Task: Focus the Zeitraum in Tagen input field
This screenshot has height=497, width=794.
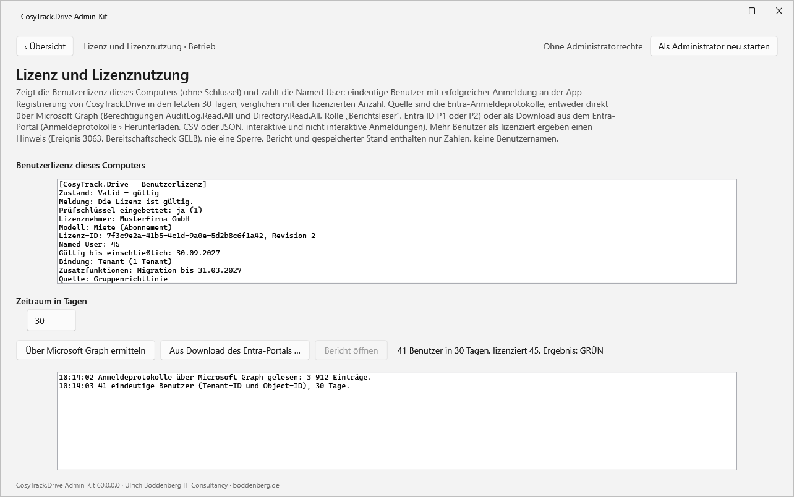Action: coord(51,321)
